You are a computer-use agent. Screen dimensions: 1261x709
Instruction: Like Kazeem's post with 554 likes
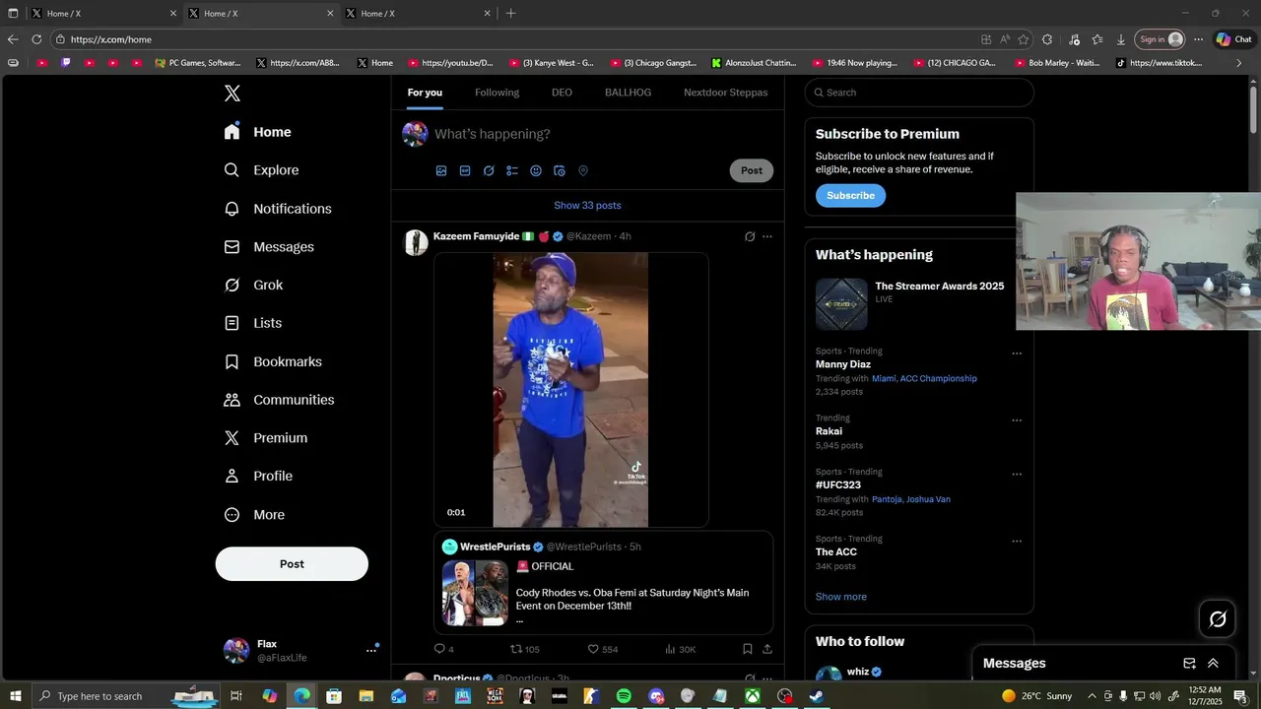(x=603, y=649)
